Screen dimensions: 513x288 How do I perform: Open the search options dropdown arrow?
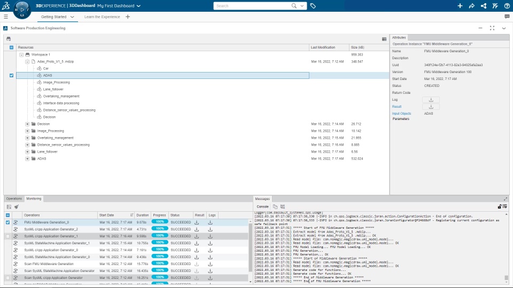coord(302,5)
